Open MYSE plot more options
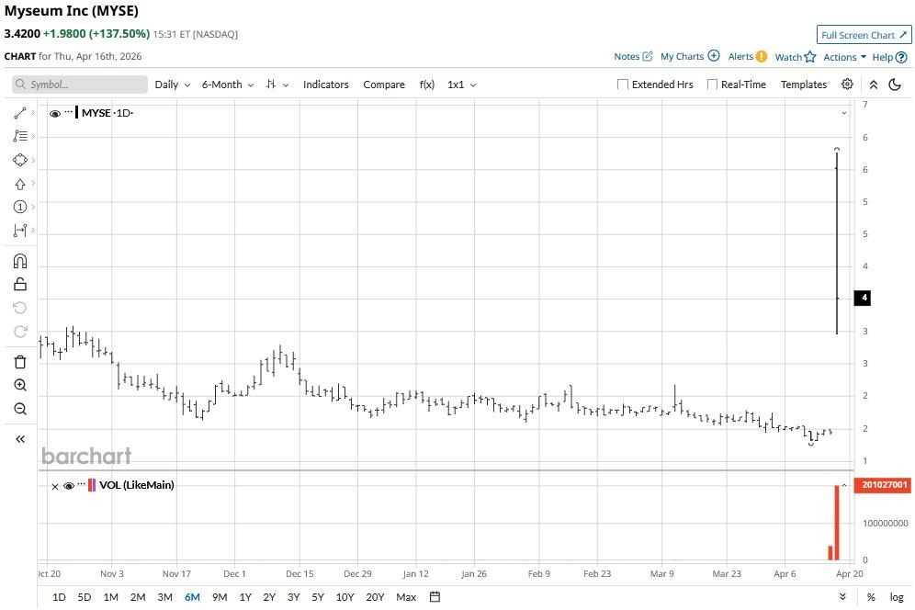The image size is (915, 610). click(x=68, y=111)
